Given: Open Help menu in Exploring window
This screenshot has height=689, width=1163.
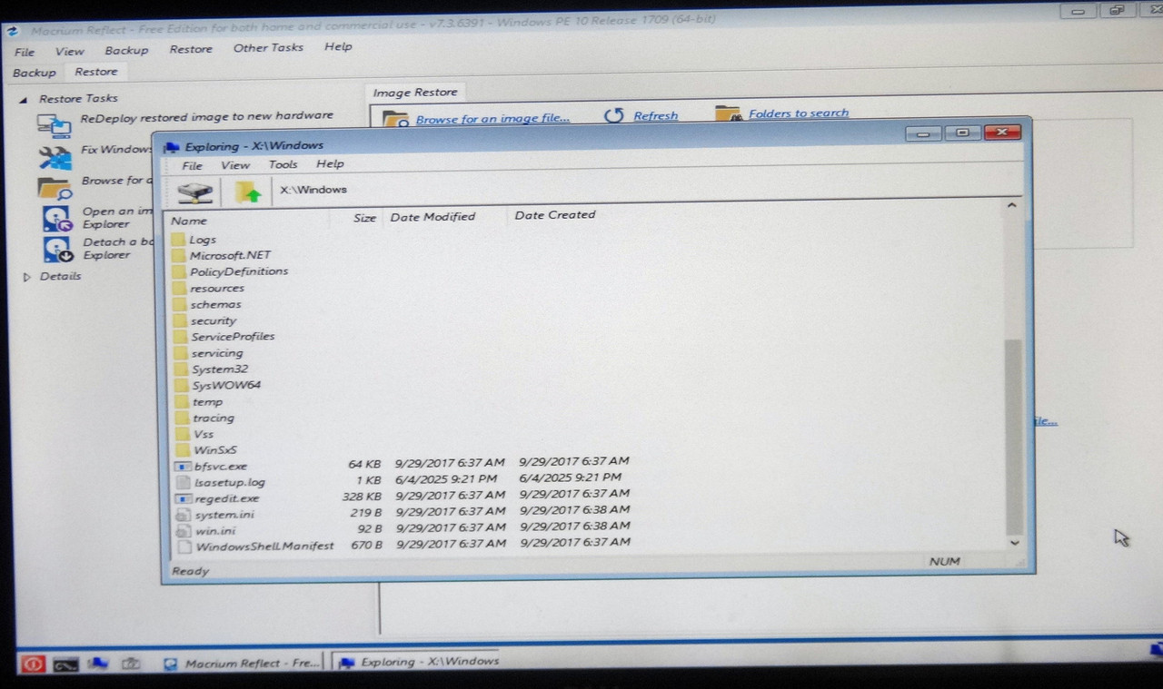Looking at the screenshot, I should tap(330, 163).
